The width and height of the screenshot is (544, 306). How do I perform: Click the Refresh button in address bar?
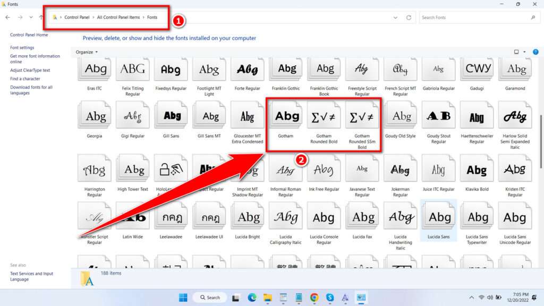[409, 18]
